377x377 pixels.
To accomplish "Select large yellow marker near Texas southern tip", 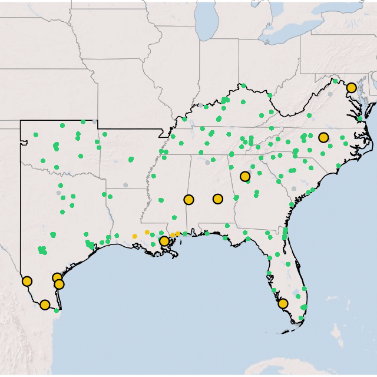I will point(45,305).
